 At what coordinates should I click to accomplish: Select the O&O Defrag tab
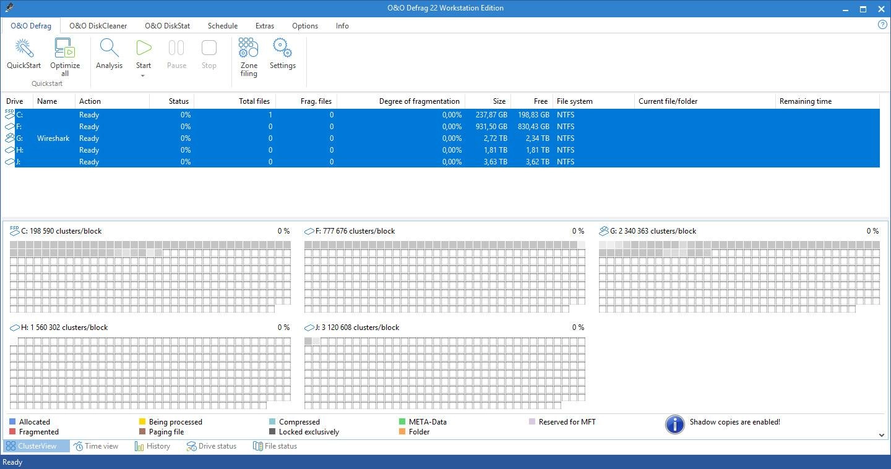[31, 26]
